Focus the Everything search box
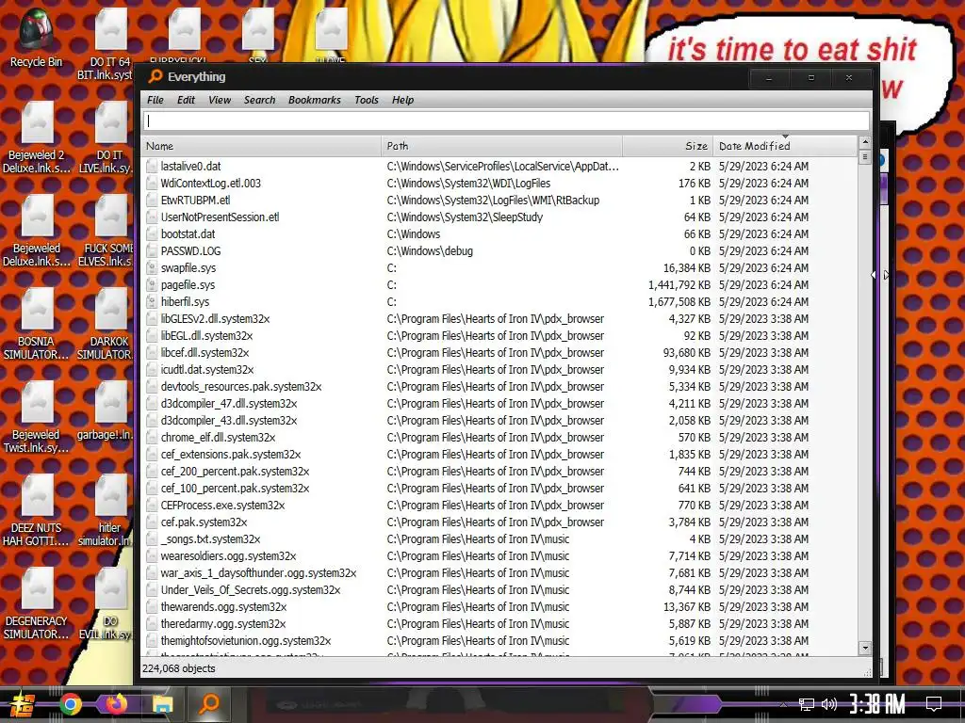This screenshot has height=723, width=965. pyautogui.click(x=506, y=121)
